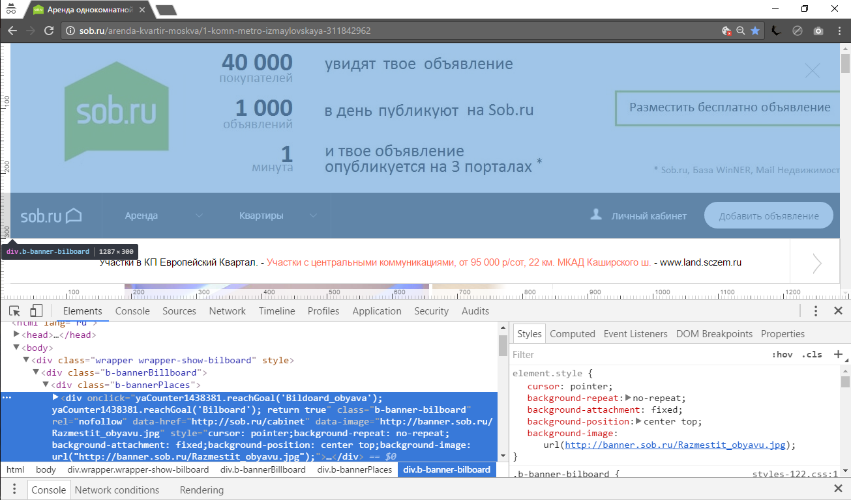Open the Chrome three-dot menu
This screenshot has width=851, height=500.
(x=838, y=31)
